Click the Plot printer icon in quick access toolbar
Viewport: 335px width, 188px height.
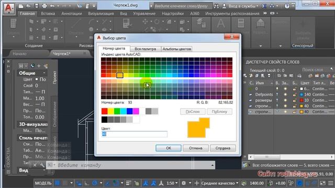[44, 6]
